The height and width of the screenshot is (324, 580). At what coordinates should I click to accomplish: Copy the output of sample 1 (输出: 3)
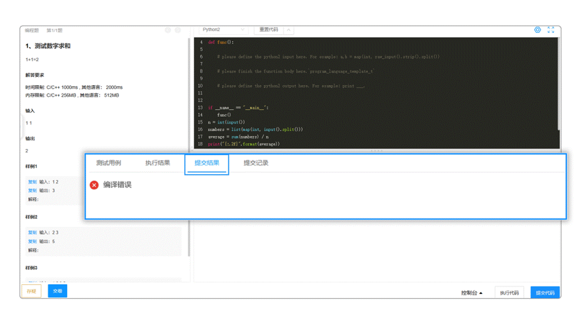point(32,191)
